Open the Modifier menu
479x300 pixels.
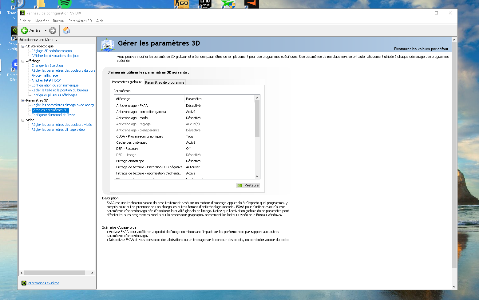click(x=42, y=21)
